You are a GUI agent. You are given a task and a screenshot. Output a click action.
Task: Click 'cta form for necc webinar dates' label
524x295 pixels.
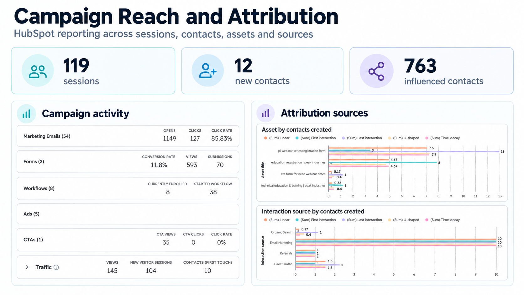[303, 174]
